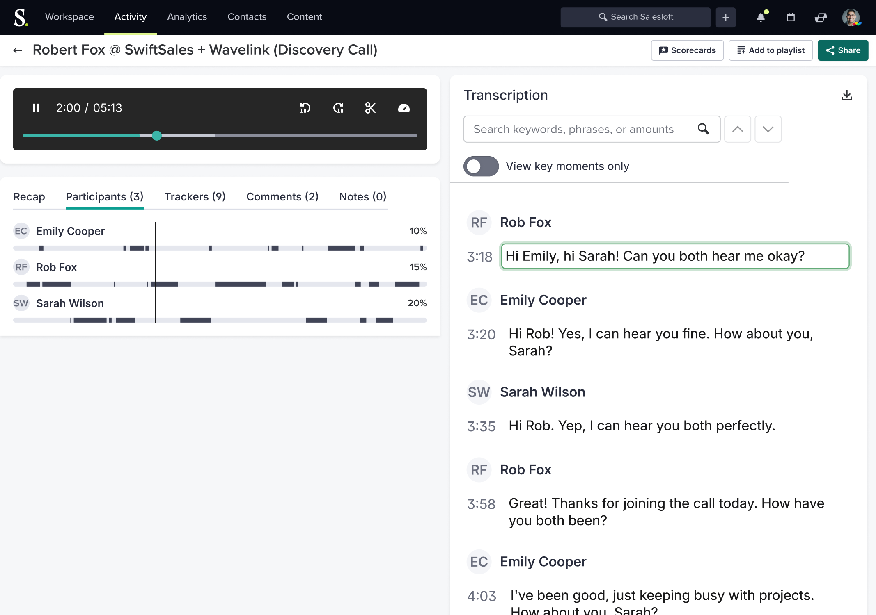The height and width of the screenshot is (615, 876).
Task: Click the plus quick-create button
Action: coord(726,17)
